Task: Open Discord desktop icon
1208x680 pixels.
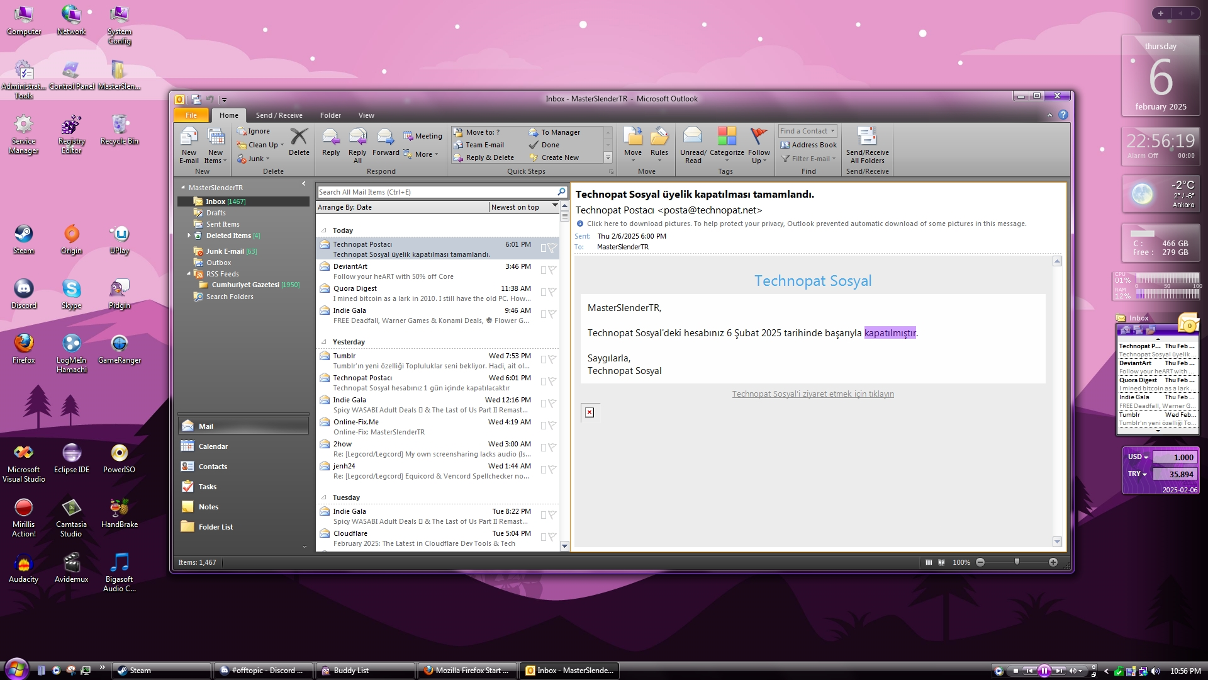Action: [24, 294]
